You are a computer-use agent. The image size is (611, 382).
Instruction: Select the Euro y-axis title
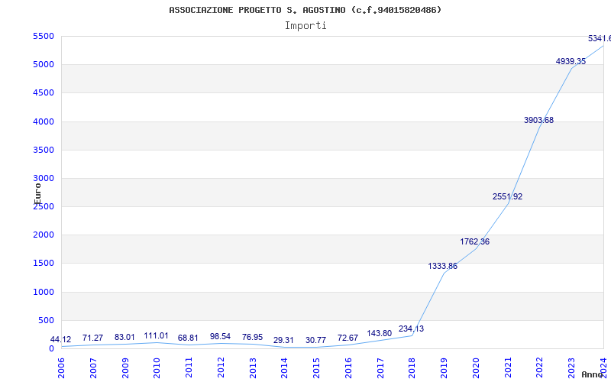click(x=37, y=193)
